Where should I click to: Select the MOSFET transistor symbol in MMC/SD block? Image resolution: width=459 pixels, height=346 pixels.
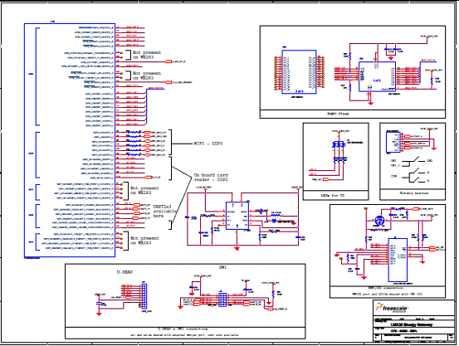click(x=379, y=220)
